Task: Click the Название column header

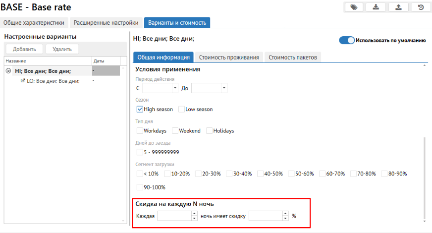Action: pyautogui.click(x=48, y=61)
